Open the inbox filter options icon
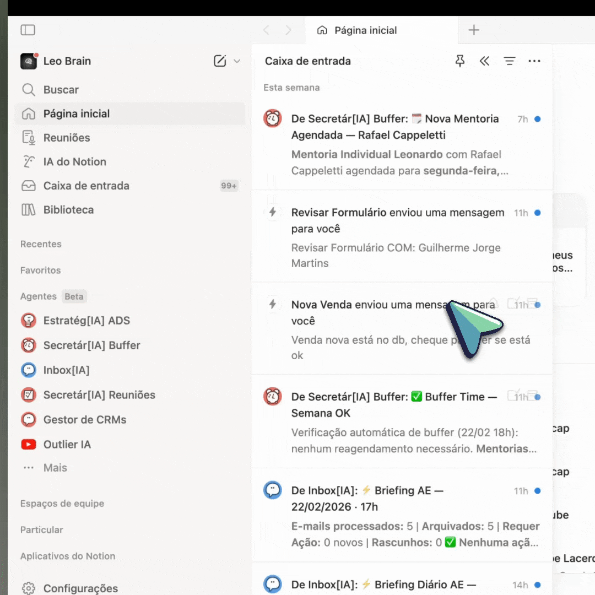Viewport: 595px width, 595px height. pos(510,61)
